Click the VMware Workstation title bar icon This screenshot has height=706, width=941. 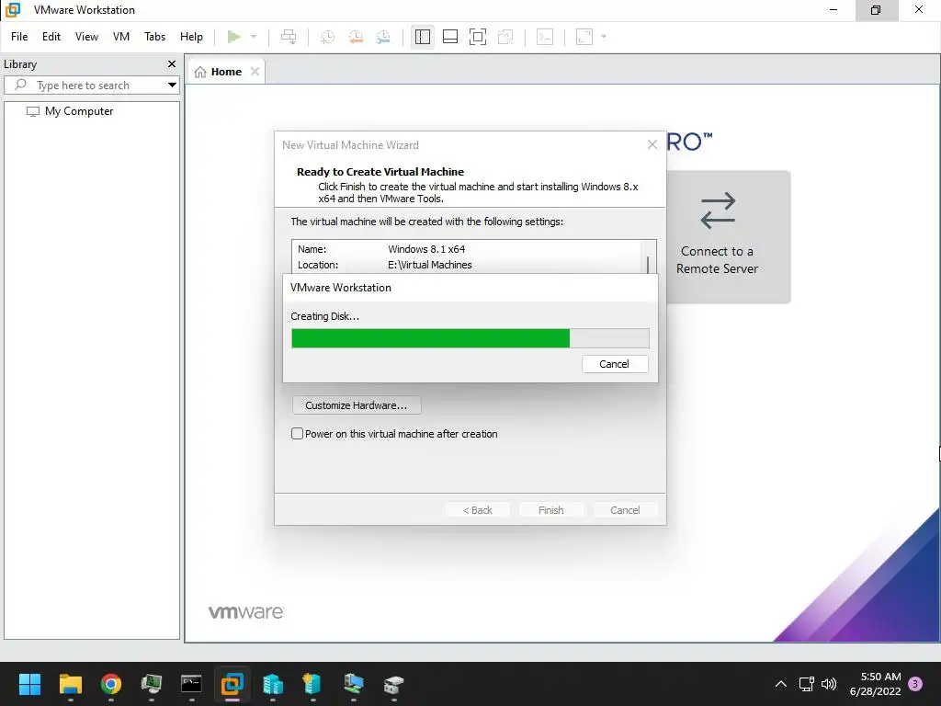coord(13,9)
